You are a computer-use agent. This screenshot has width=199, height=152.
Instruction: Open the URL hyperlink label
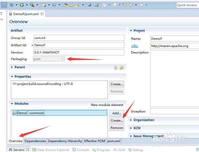[135, 46]
